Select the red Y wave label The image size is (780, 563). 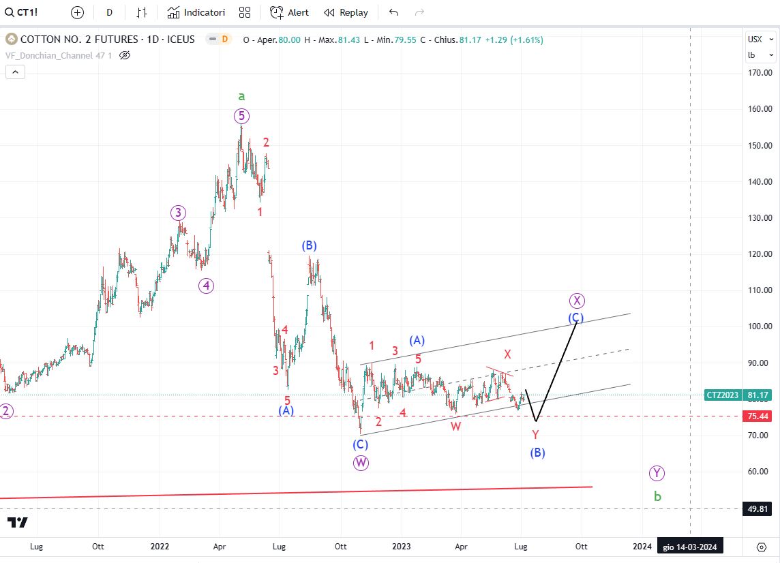(535, 435)
